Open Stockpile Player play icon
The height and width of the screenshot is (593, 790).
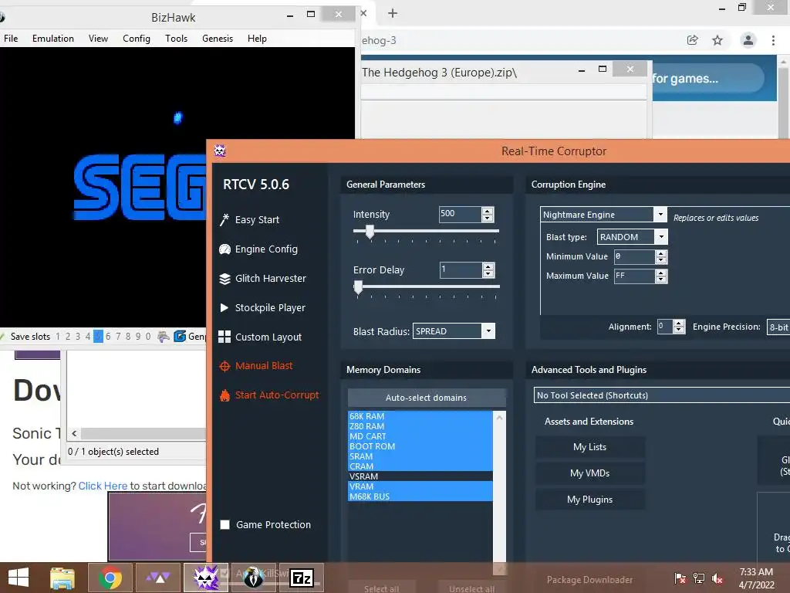(x=225, y=307)
